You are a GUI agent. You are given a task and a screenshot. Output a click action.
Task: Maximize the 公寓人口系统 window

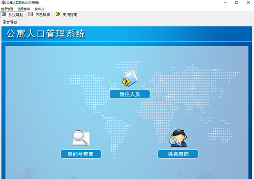pyautogui.click(x=237, y=3)
